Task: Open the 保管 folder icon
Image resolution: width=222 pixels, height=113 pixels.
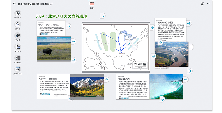Action: (92, 3)
